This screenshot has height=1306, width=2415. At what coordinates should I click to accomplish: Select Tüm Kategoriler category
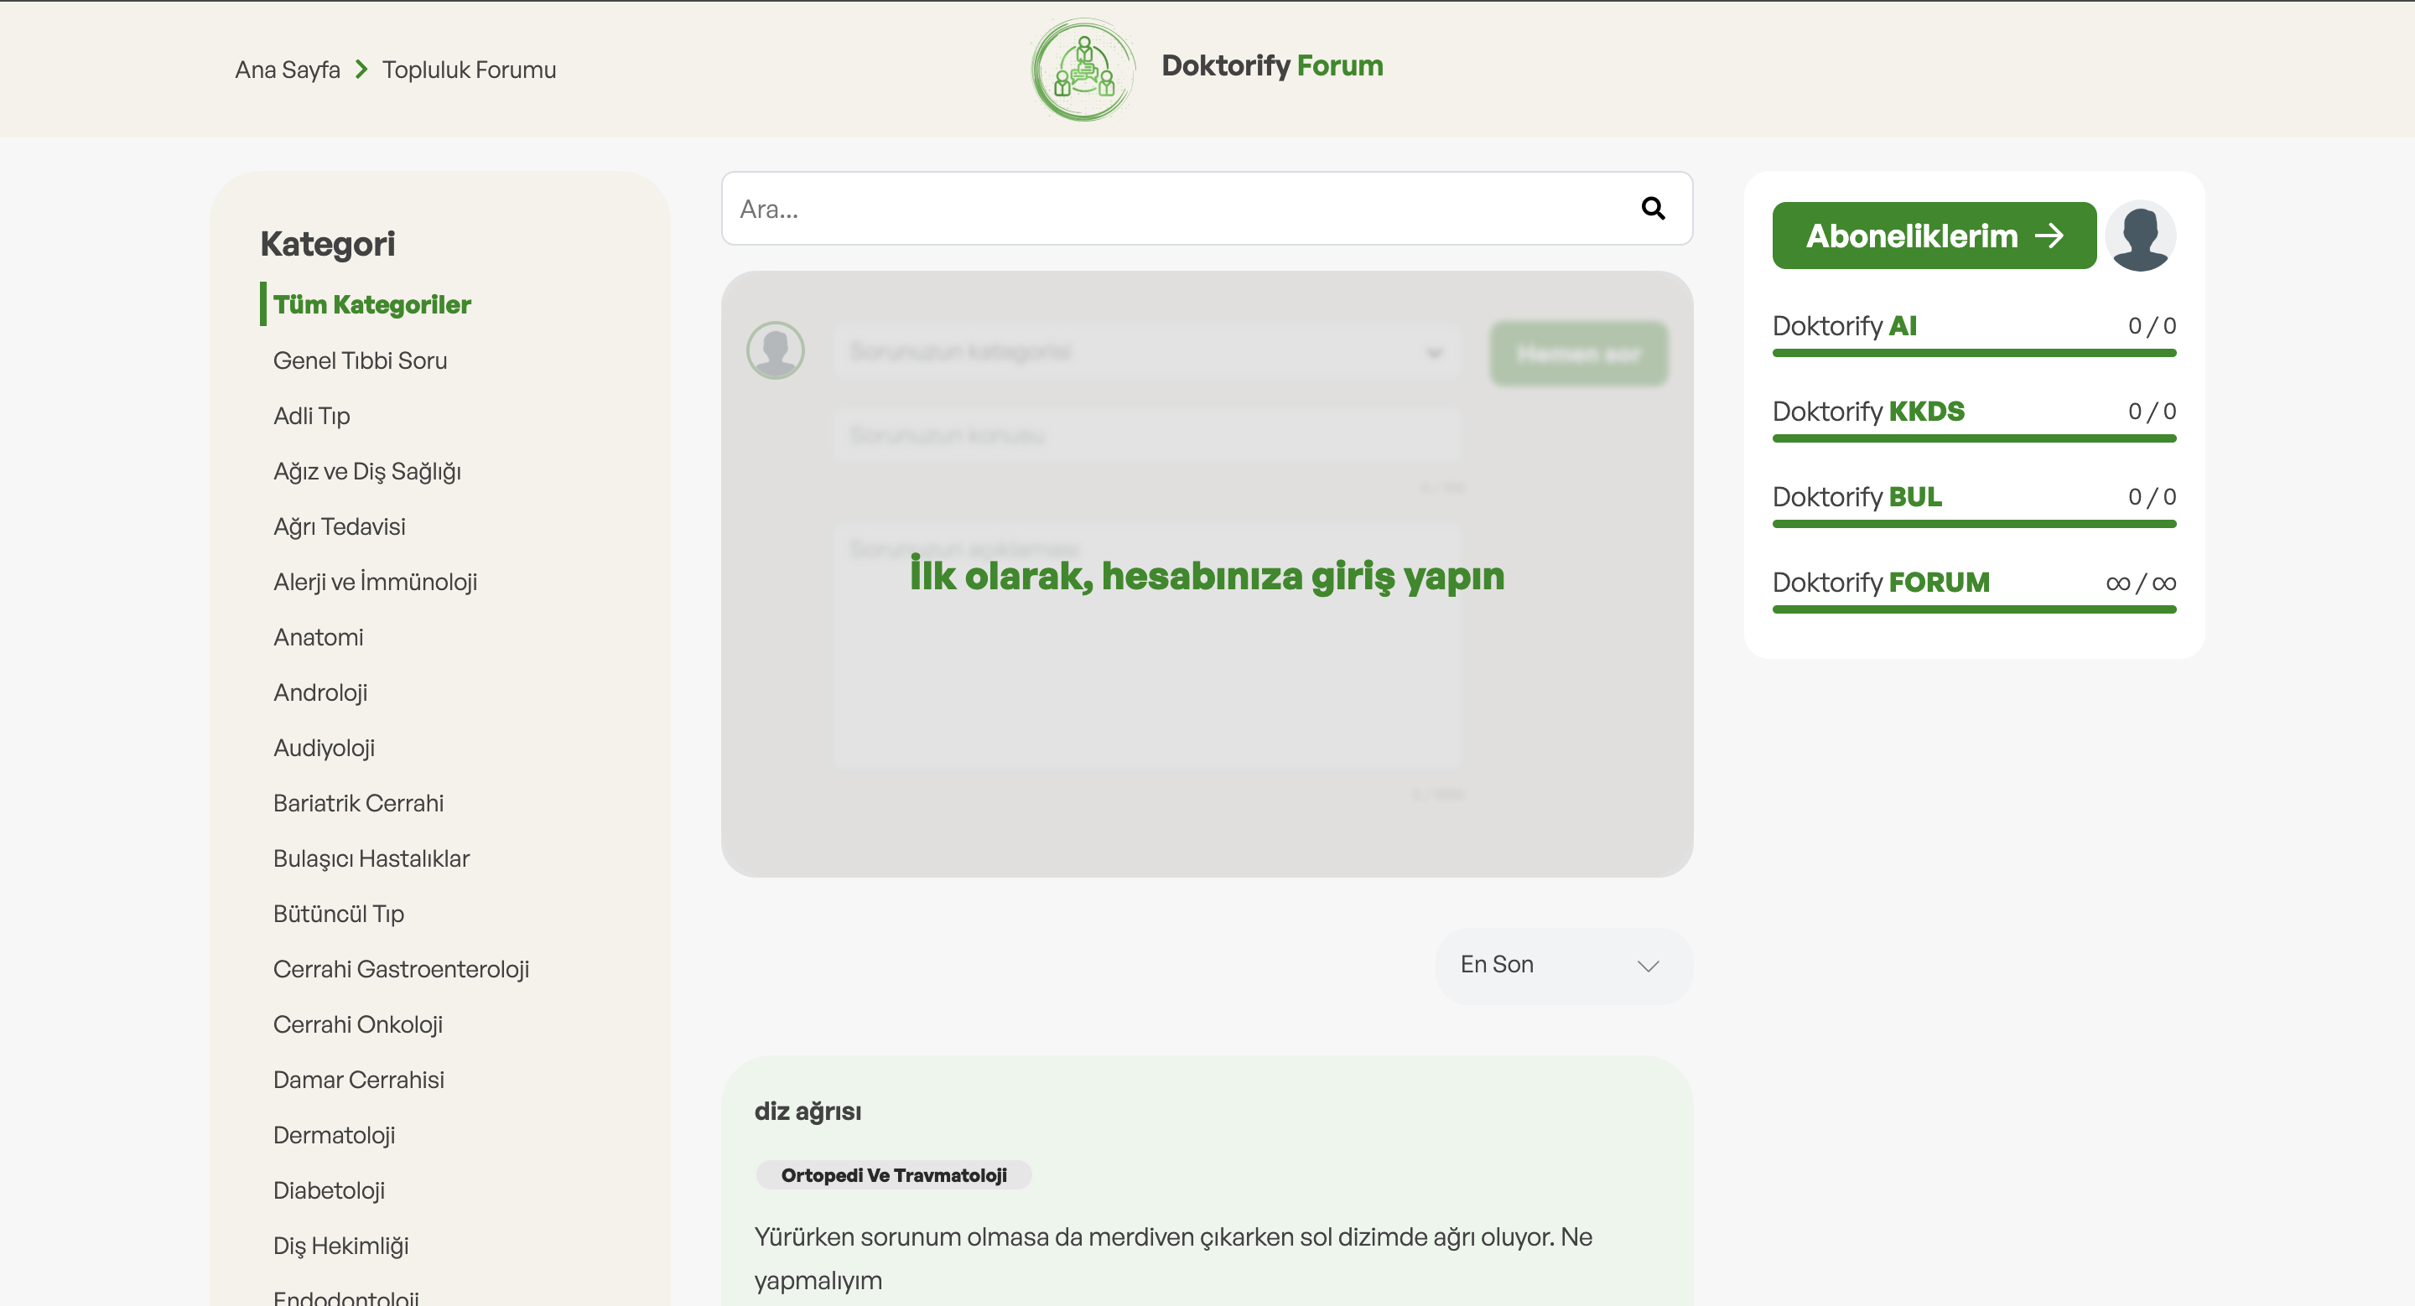coord(372,304)
